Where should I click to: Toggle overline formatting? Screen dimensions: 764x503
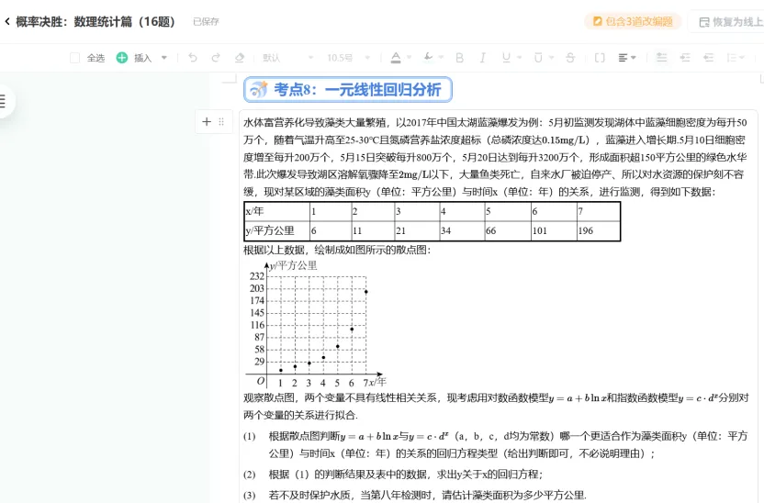click(538, 58)
